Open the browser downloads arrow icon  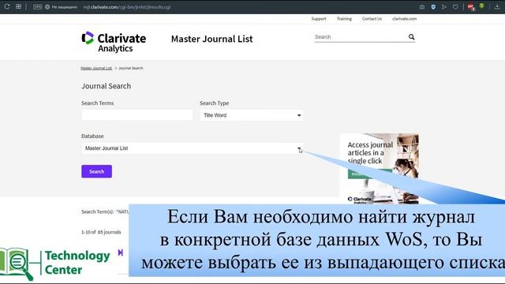[x=497, y=6]
